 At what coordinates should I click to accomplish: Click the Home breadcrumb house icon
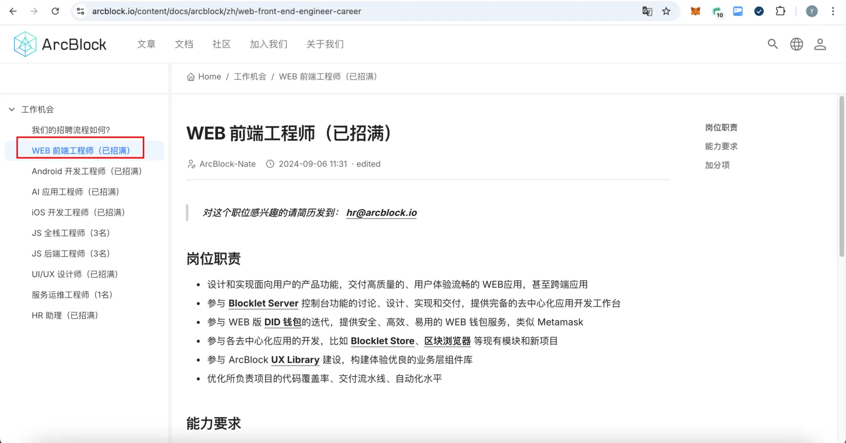pos(191,77)
